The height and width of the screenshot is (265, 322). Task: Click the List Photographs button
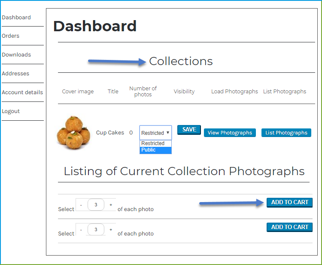tap(286, 133)
